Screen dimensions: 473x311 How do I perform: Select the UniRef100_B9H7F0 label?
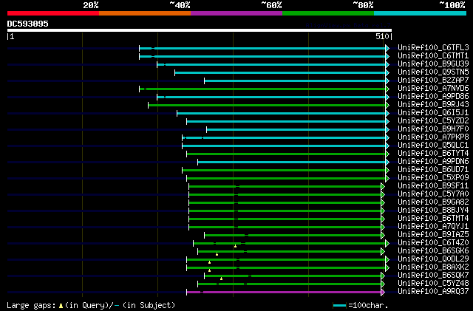click(433, 129)
